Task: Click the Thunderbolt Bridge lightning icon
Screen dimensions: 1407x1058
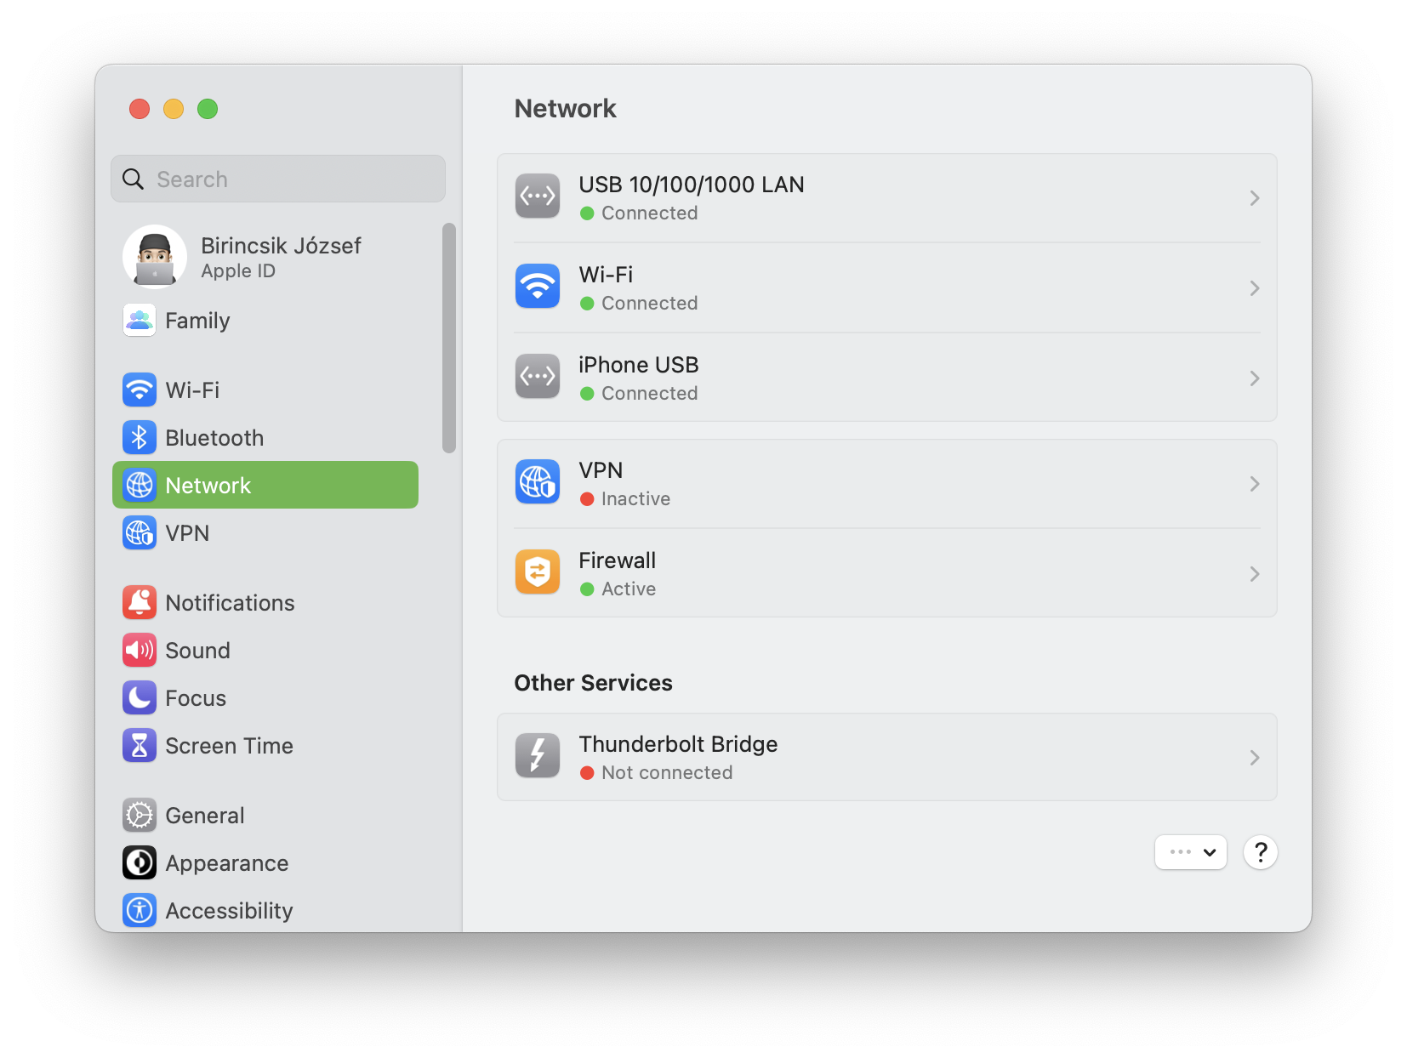Action: [x=538, y=756]
